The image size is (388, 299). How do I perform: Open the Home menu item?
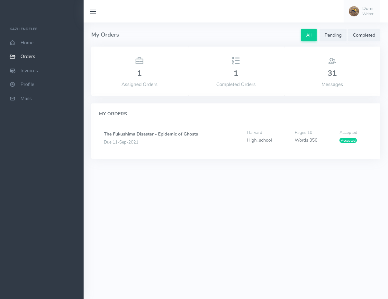tap(27, 43)
